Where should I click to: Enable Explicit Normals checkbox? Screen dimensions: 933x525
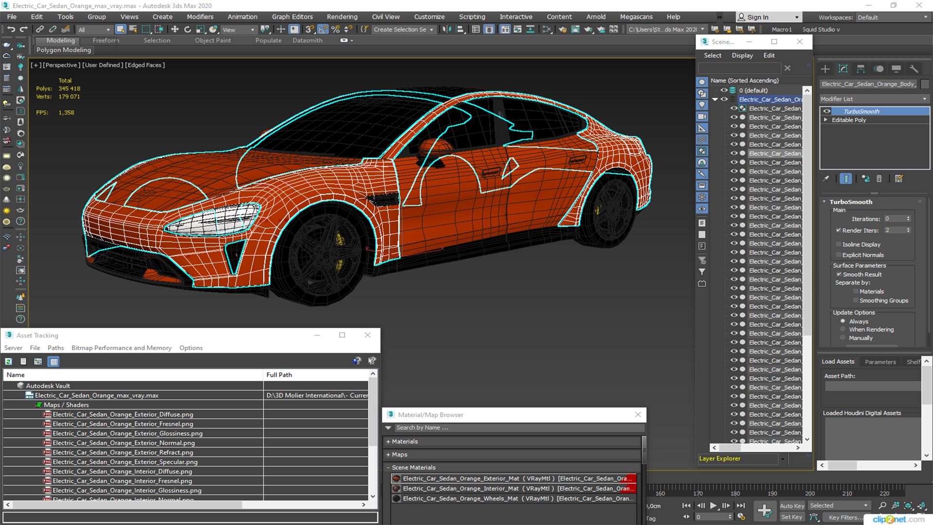[x=838, y=255]
